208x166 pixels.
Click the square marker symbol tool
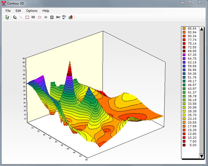coord(52,17)
